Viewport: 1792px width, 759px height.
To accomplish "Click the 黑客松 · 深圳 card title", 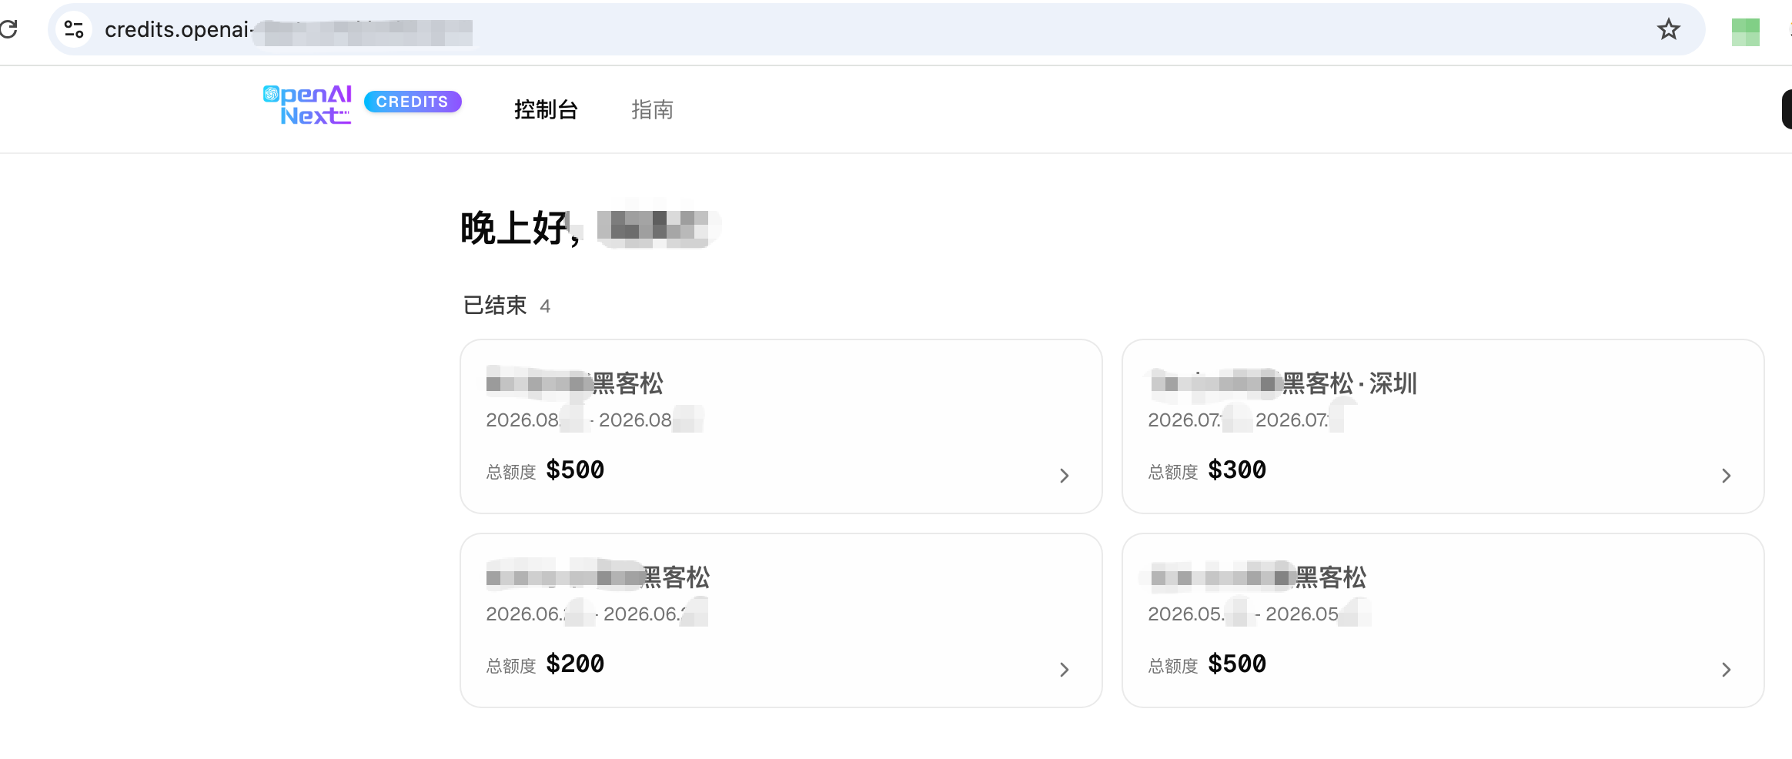I will [1283, 383].
